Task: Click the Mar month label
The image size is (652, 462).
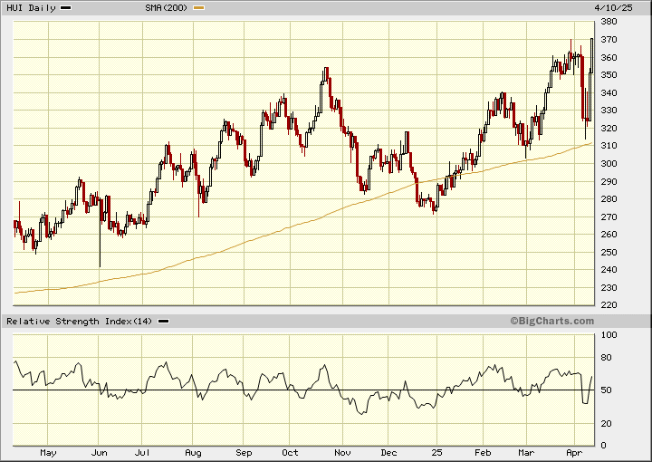Action: click(x=526, y=453)
